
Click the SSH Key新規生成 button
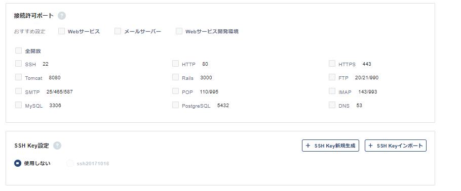[x=330, y=146]
